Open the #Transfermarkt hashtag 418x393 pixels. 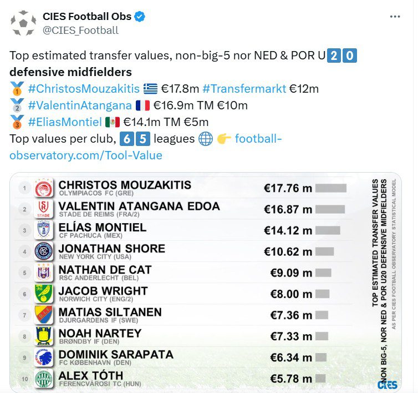click(x=244, y=88)
